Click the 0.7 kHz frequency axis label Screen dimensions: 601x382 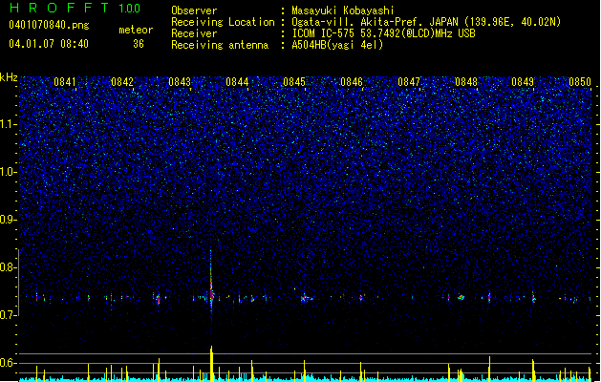pyautogui.click(x=8, y=315)
